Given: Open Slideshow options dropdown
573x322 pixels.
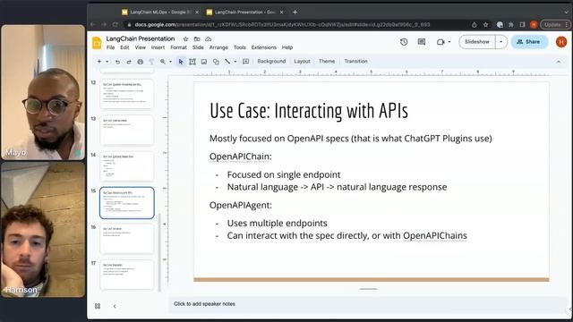Looking at the screenshot, I should point(501,42).
